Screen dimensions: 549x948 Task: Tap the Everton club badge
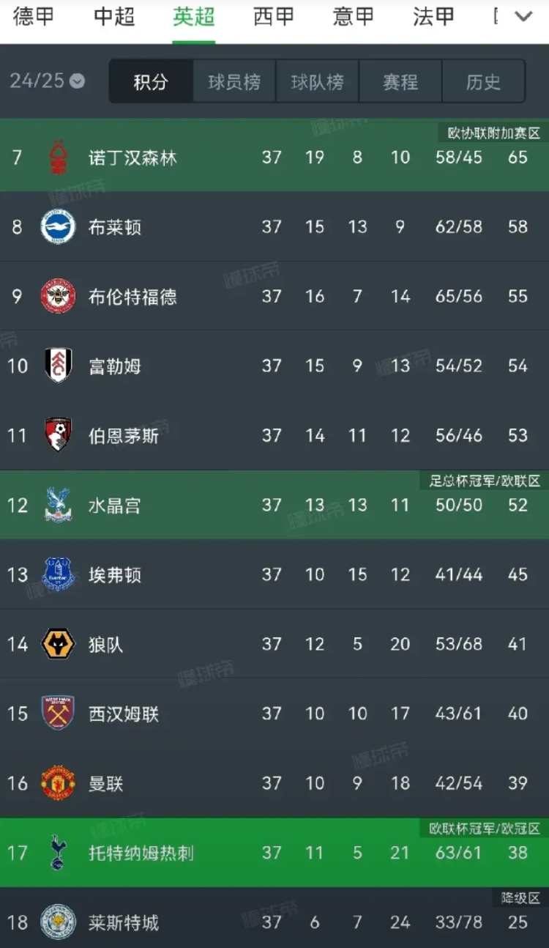(58, 574)
